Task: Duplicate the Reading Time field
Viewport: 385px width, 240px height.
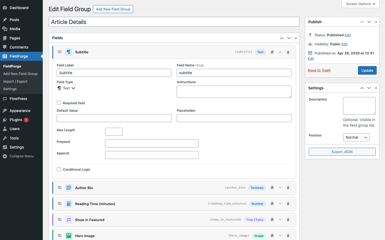Action: click(x=272, y=204)
